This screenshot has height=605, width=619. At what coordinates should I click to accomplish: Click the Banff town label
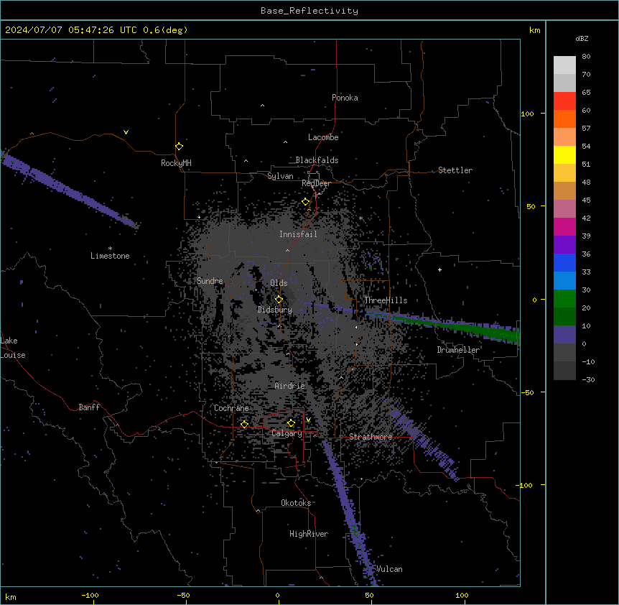[89, 407]
